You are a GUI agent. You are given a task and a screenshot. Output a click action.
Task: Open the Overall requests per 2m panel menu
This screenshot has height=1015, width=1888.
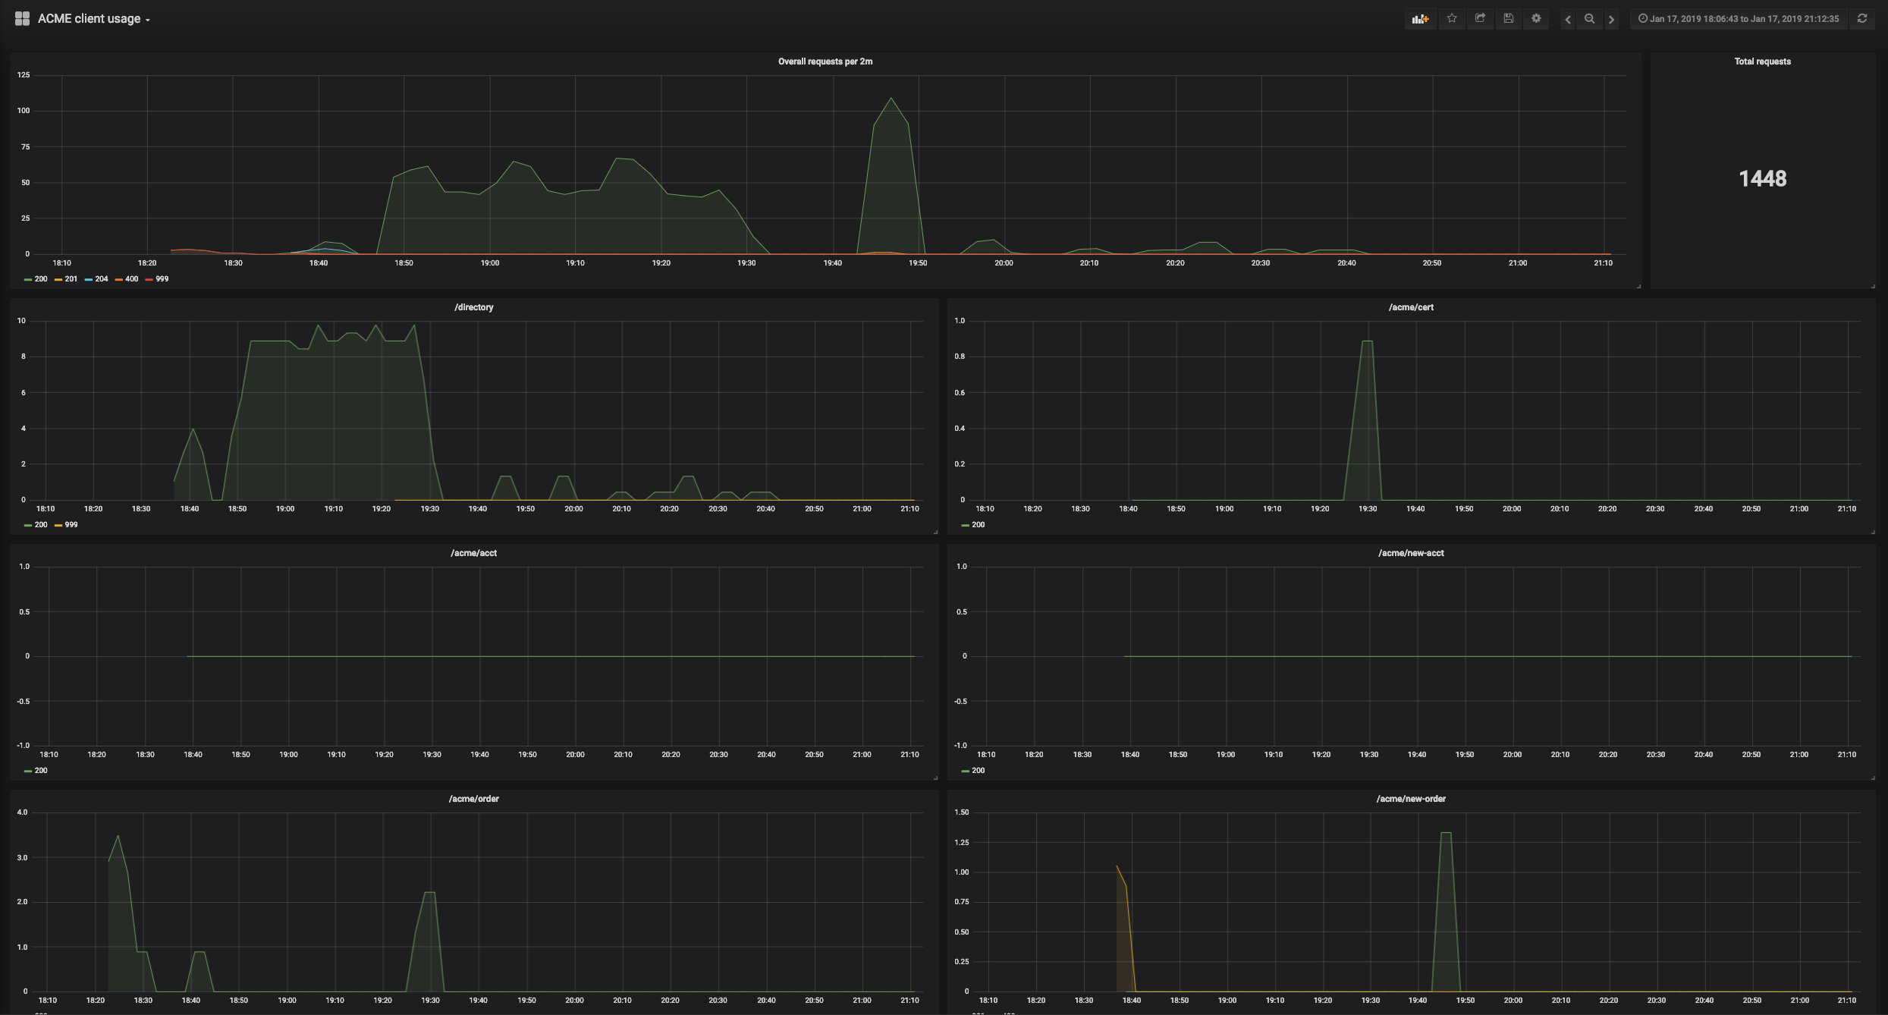(x=825, y=61)
